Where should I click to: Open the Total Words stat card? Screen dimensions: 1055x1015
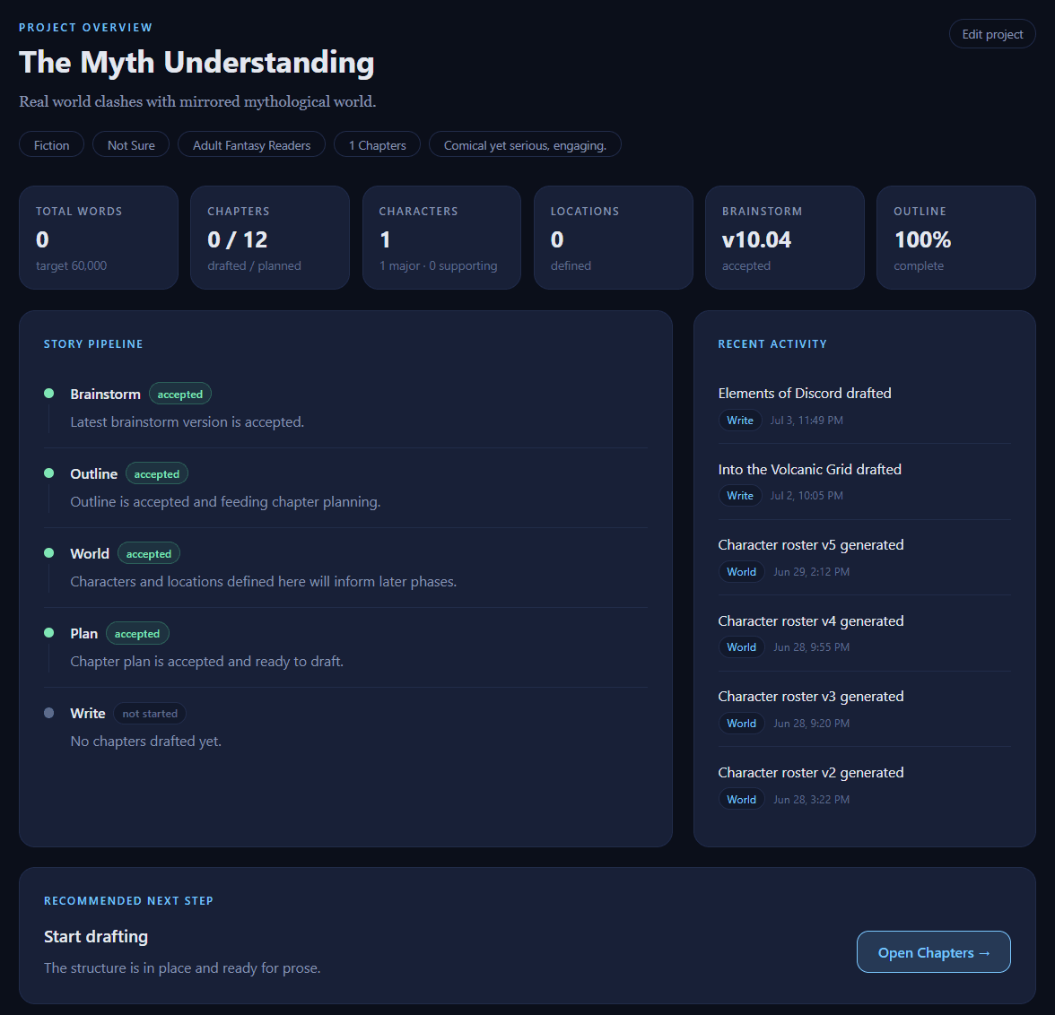[x=99, y=238]
